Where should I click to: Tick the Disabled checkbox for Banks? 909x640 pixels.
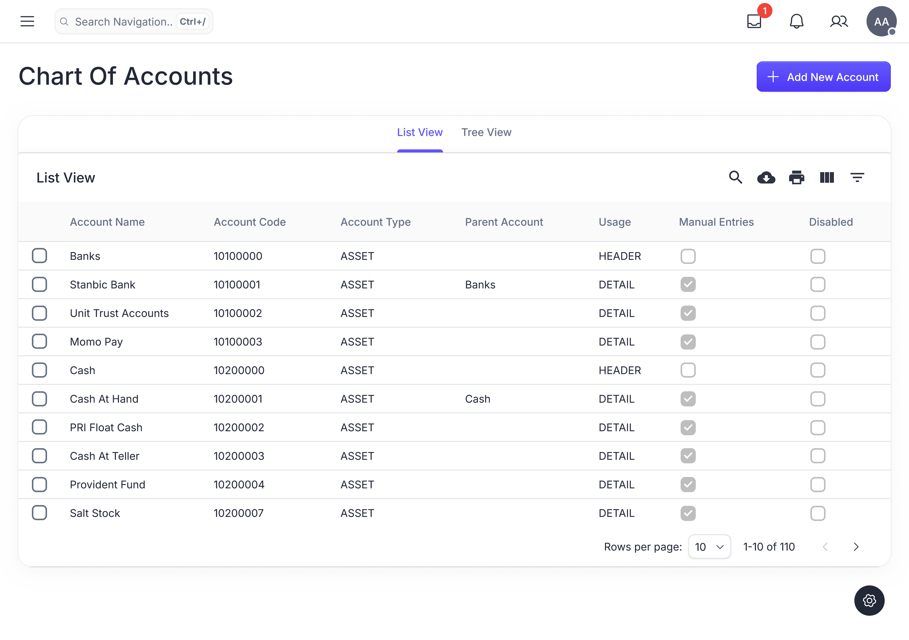pyautogui.click(x=818, y=256)
